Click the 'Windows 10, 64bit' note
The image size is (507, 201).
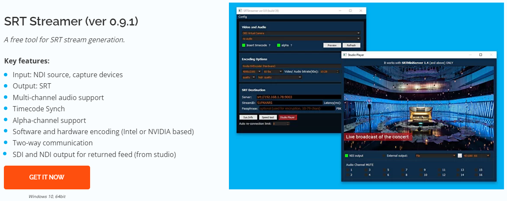coord(47,196)
